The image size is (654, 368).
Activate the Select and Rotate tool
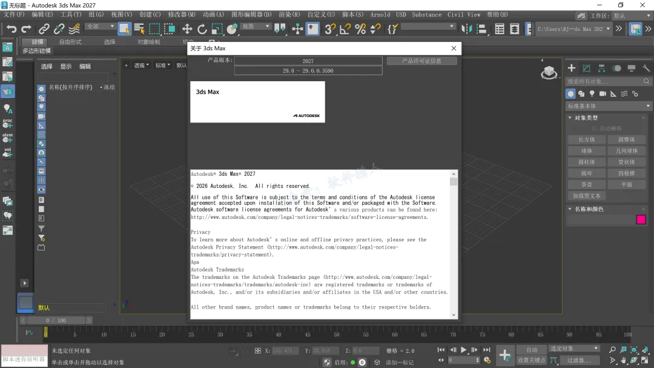tap(202, 29)
